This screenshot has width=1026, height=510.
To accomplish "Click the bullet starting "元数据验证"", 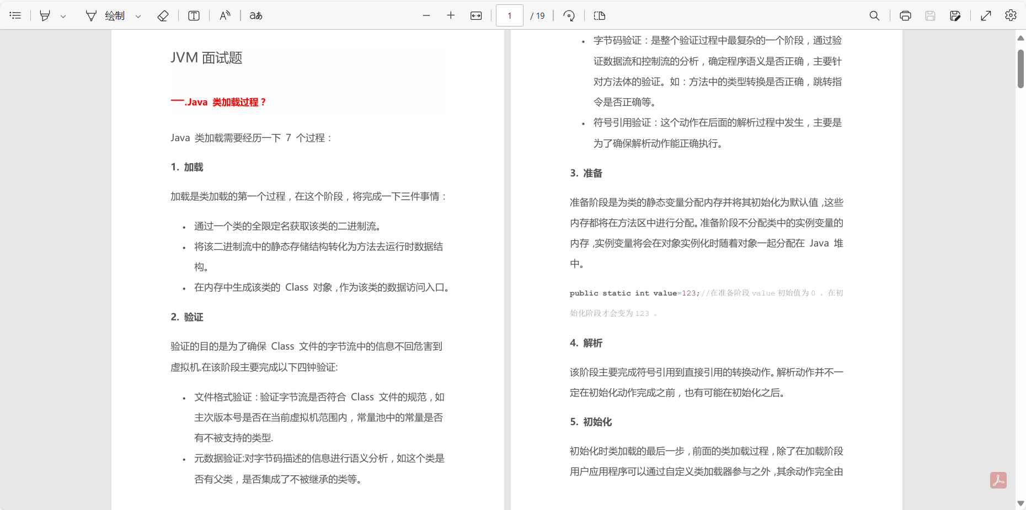I will click(x=319, y=469).
